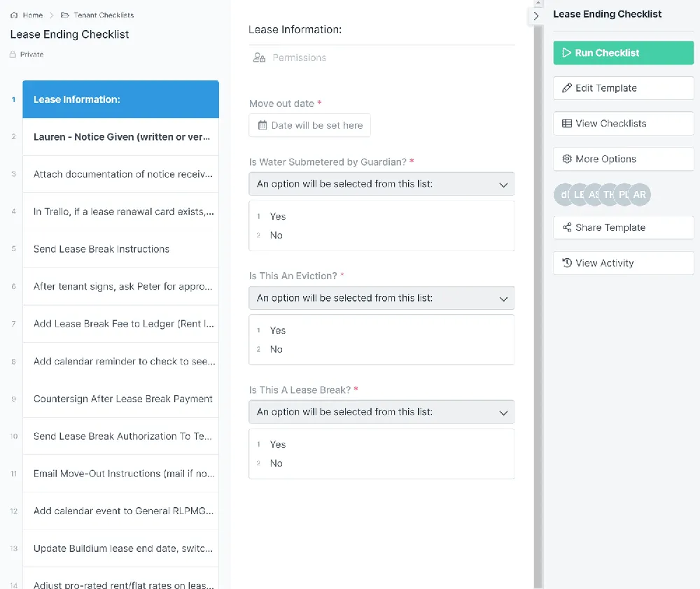Choose Yes under Is This An Eviction

[x=277, y=331]
